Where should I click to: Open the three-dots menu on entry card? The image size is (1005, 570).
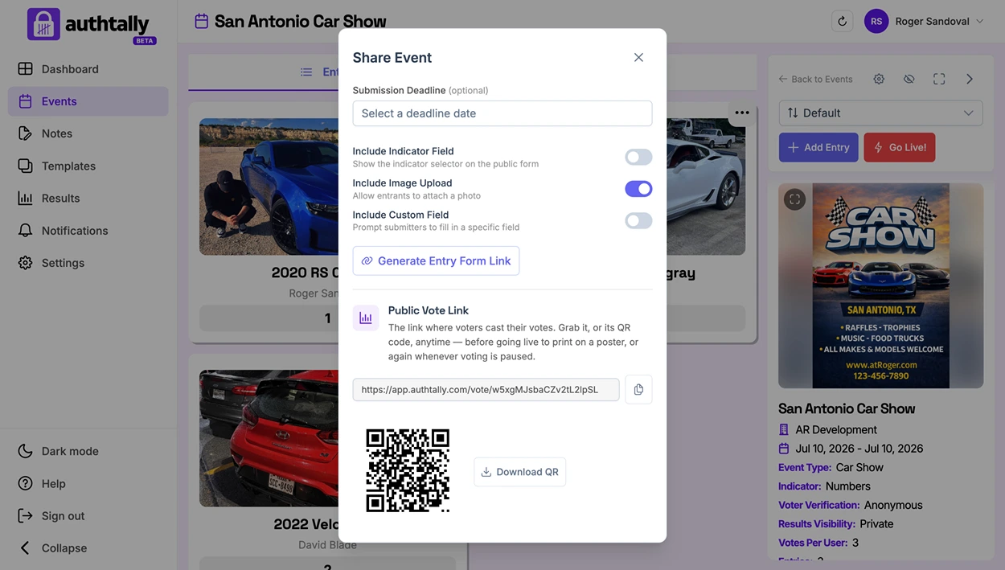[741, 113]
